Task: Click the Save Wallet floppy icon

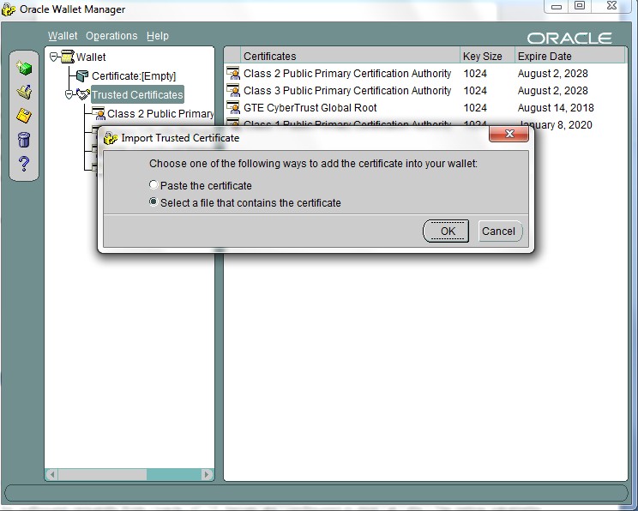Action: tap(24, 116)
